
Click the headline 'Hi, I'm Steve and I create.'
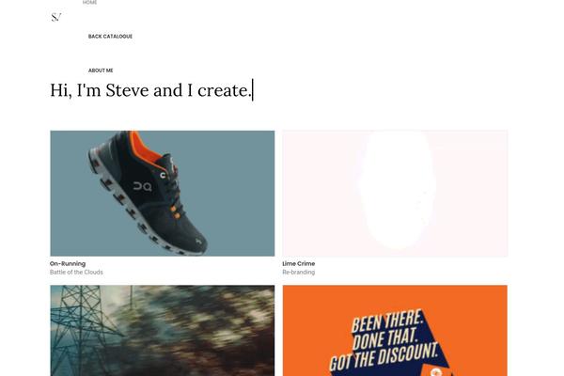tap(150, 90)
